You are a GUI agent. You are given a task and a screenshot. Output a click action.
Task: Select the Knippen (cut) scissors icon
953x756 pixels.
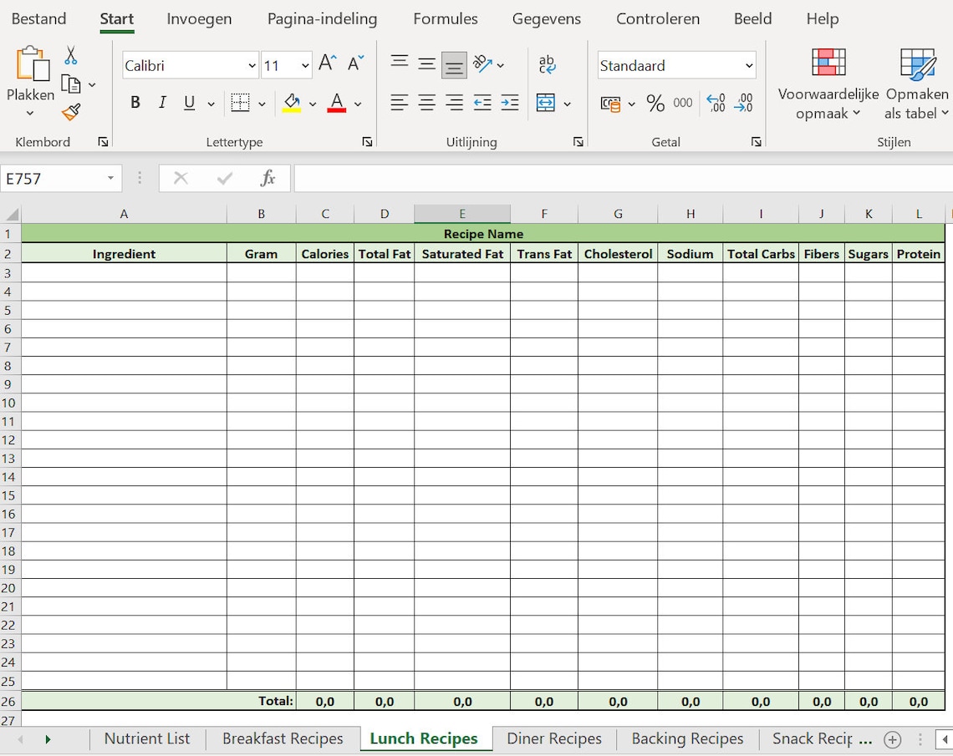point(71,53)
